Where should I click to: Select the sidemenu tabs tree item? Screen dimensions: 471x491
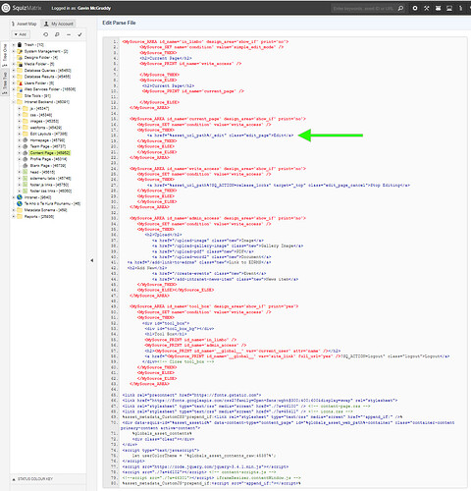point(50,178)
